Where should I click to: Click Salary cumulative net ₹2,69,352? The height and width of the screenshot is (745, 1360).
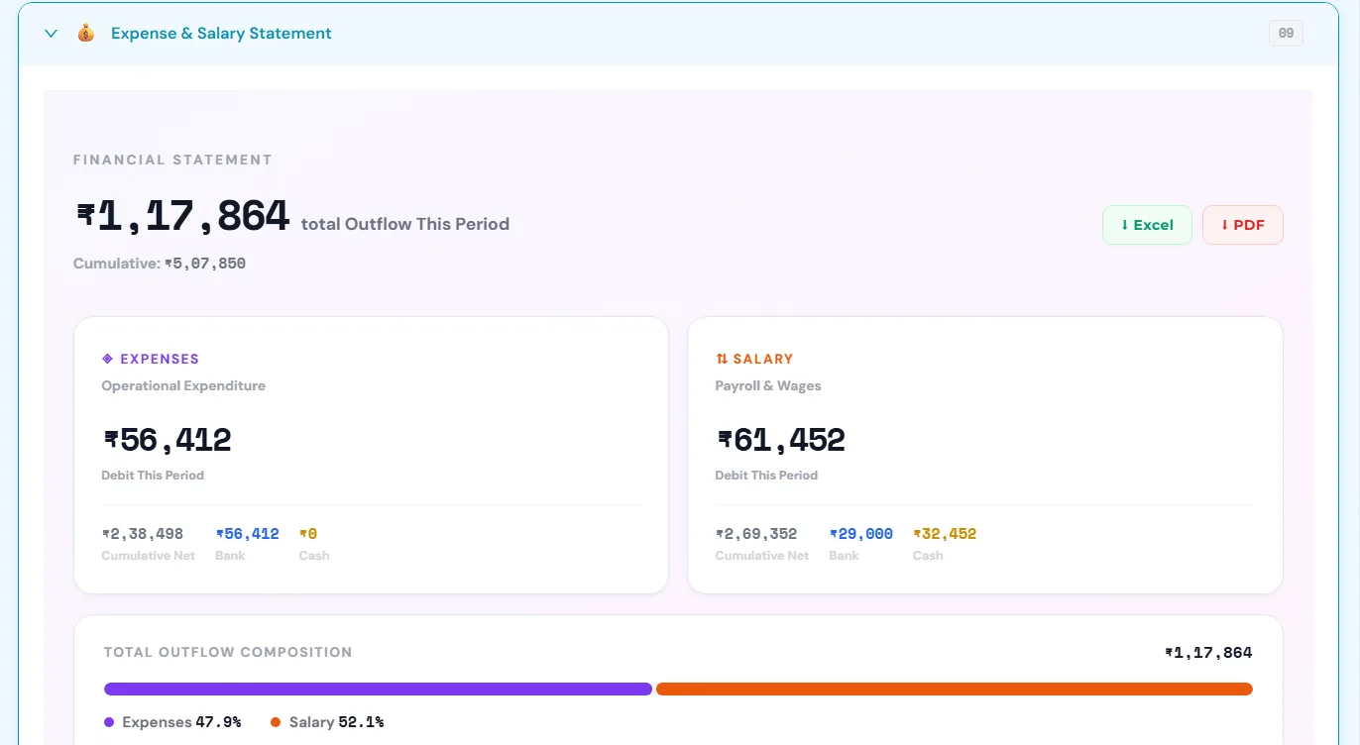756,534
